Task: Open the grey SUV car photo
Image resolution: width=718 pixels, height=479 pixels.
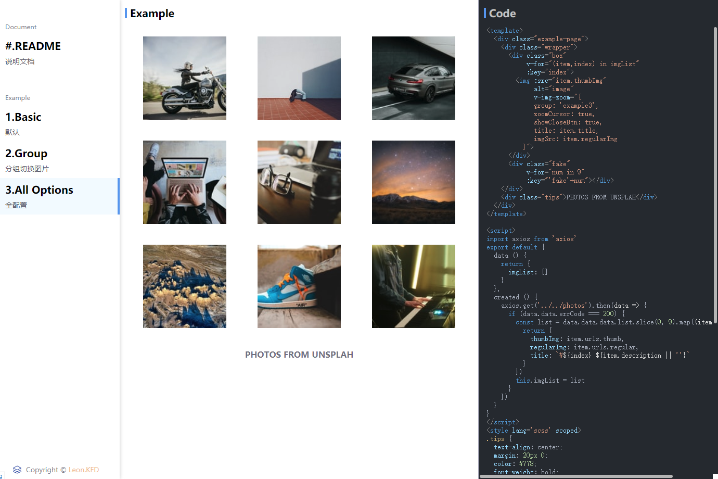Action: [x=414, y=78]
